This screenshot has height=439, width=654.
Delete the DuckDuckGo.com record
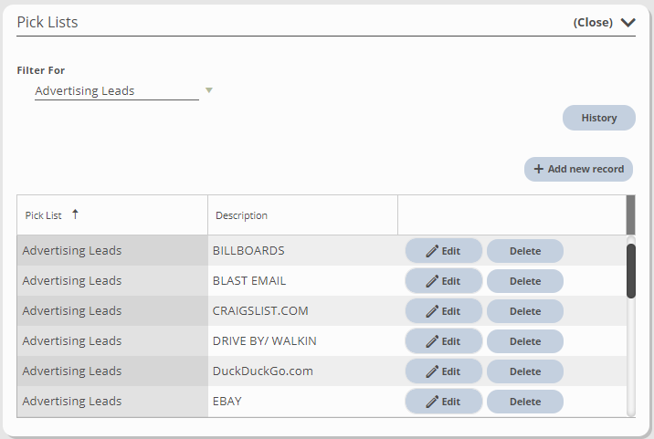pyautogui.click(x=525, y=371)
